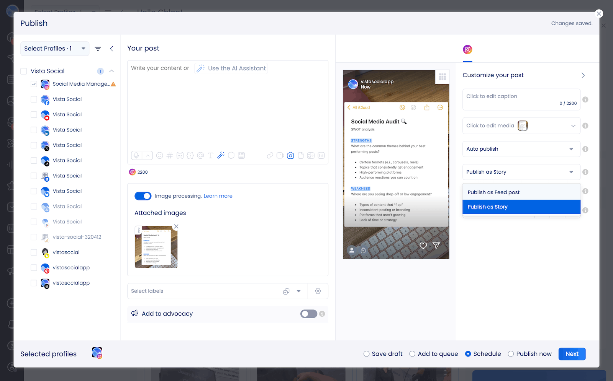
Task: Click the document file icon in toolbar
Action: [301, 155]
